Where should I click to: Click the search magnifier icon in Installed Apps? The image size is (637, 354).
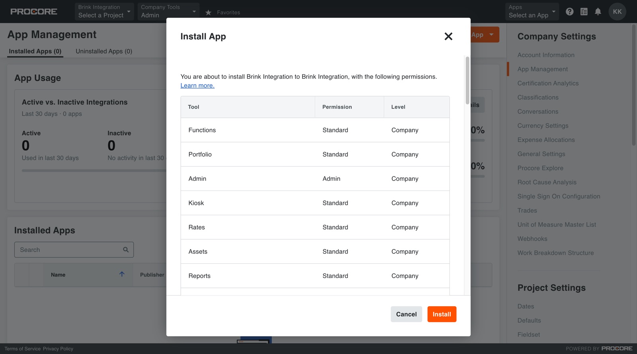126,250
